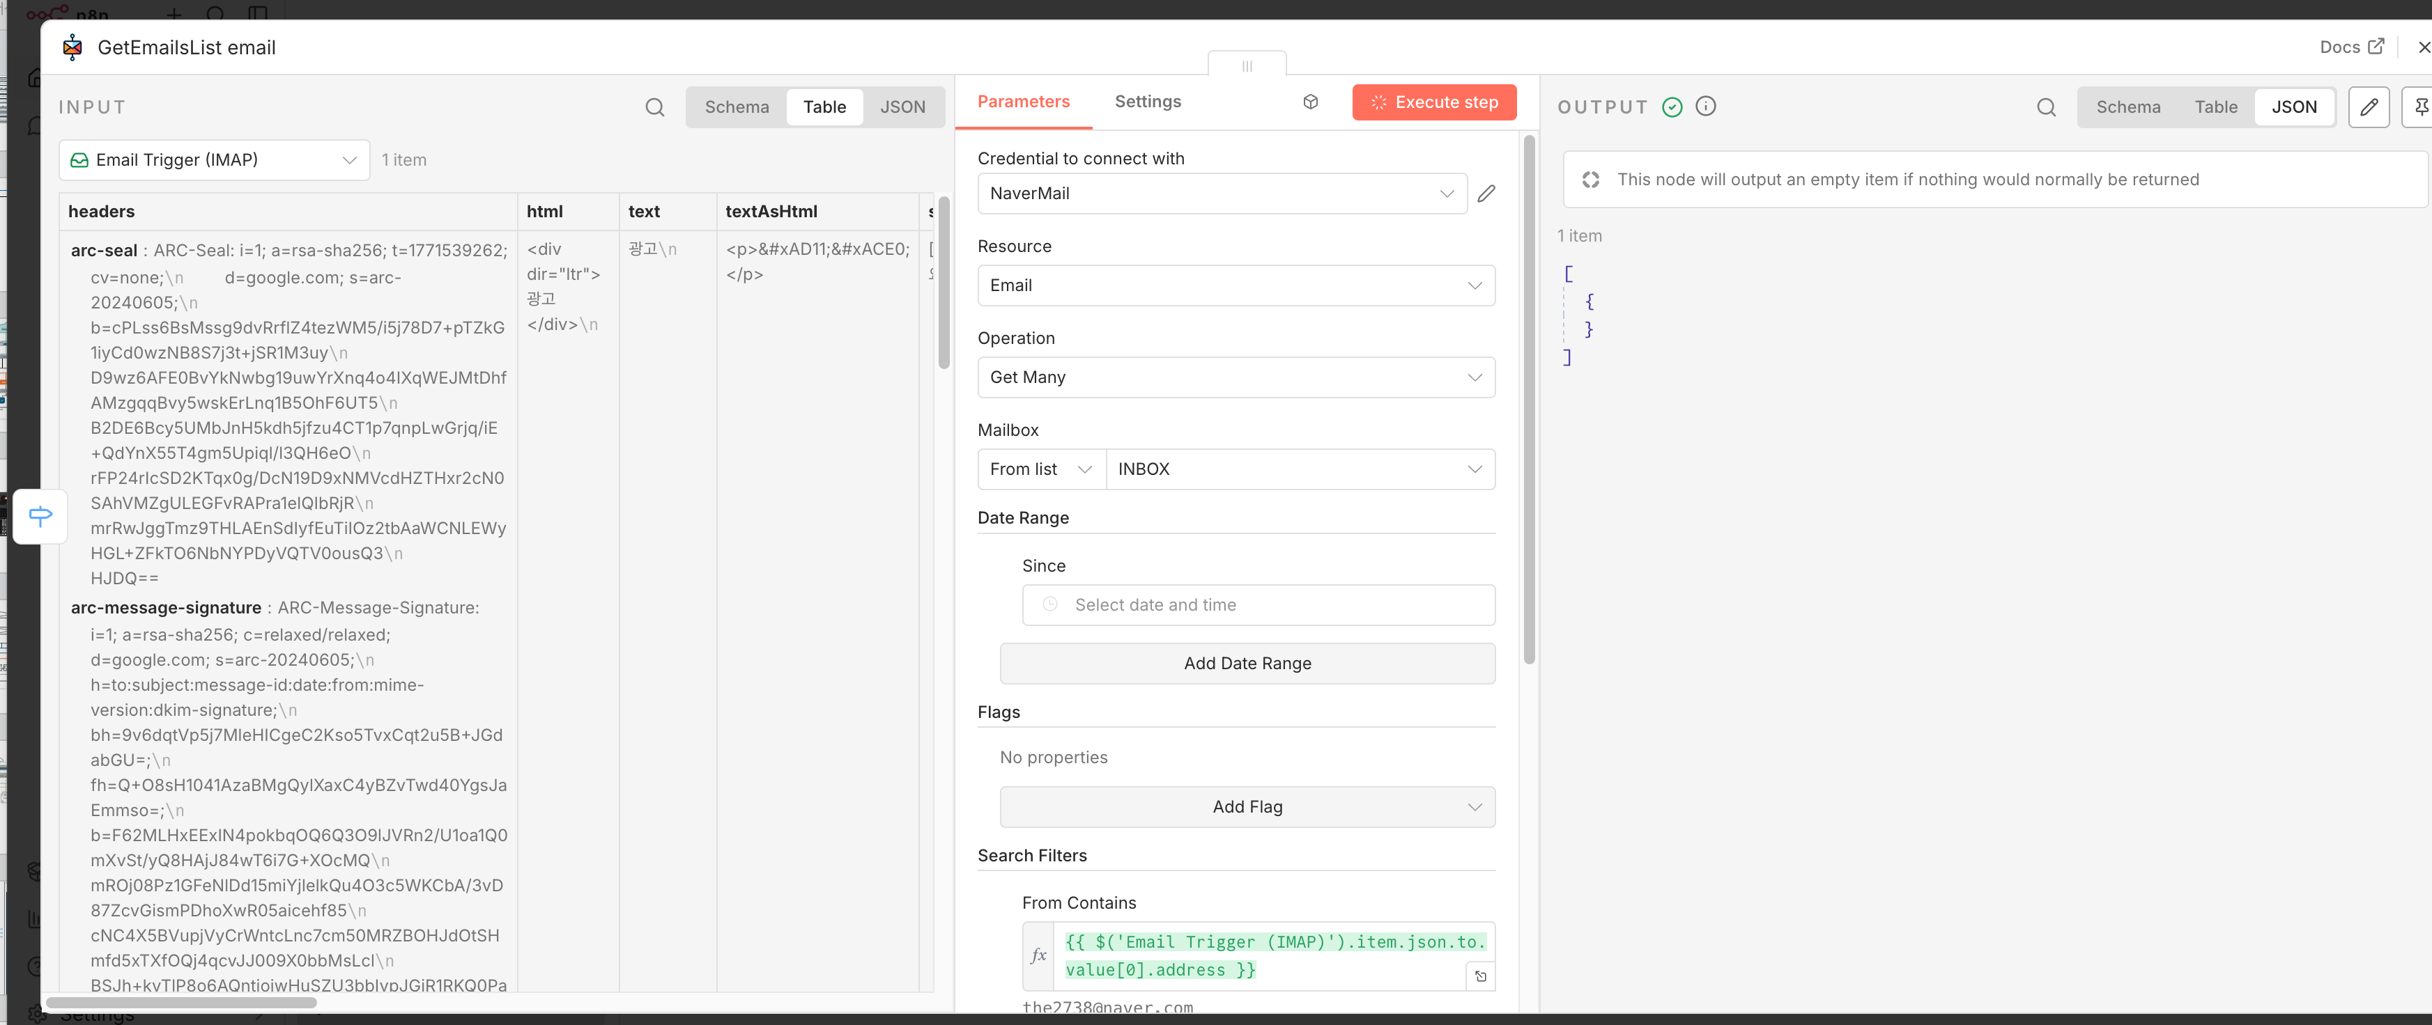
Task: Open expression editor expand icon
Action: coord(1479,976)
